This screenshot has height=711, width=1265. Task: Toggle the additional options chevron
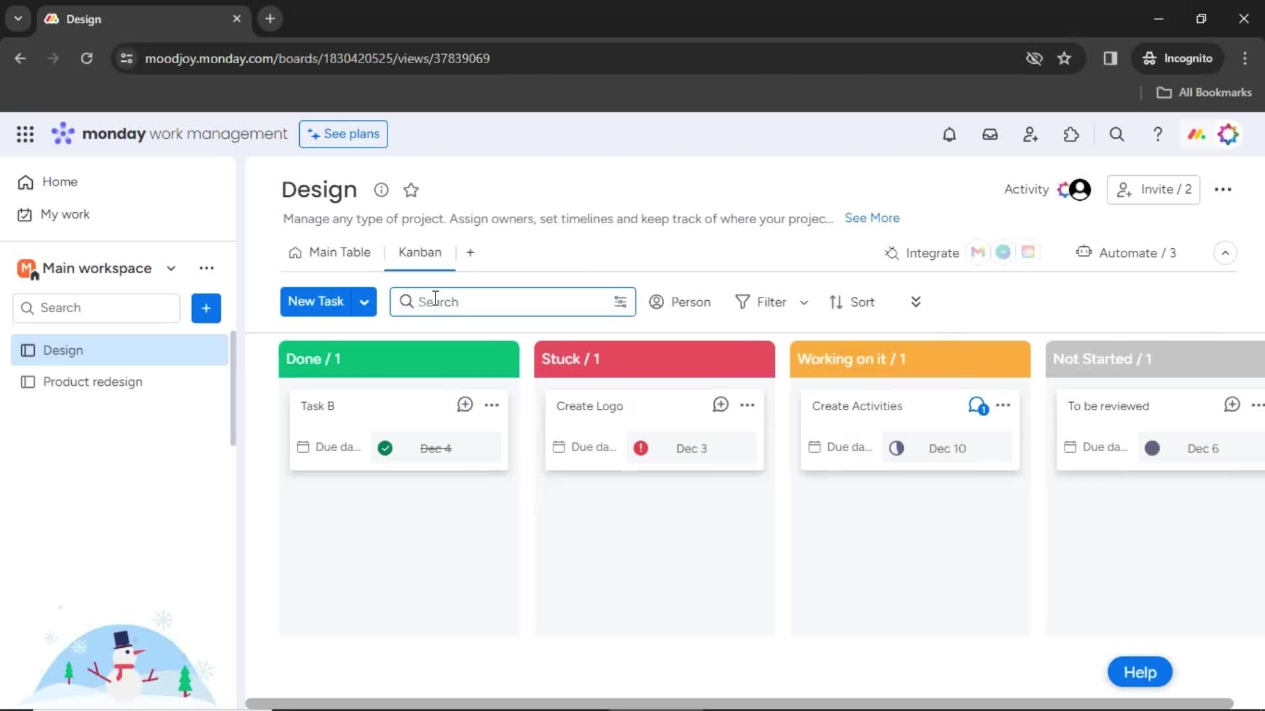click(x=915, y=302)
